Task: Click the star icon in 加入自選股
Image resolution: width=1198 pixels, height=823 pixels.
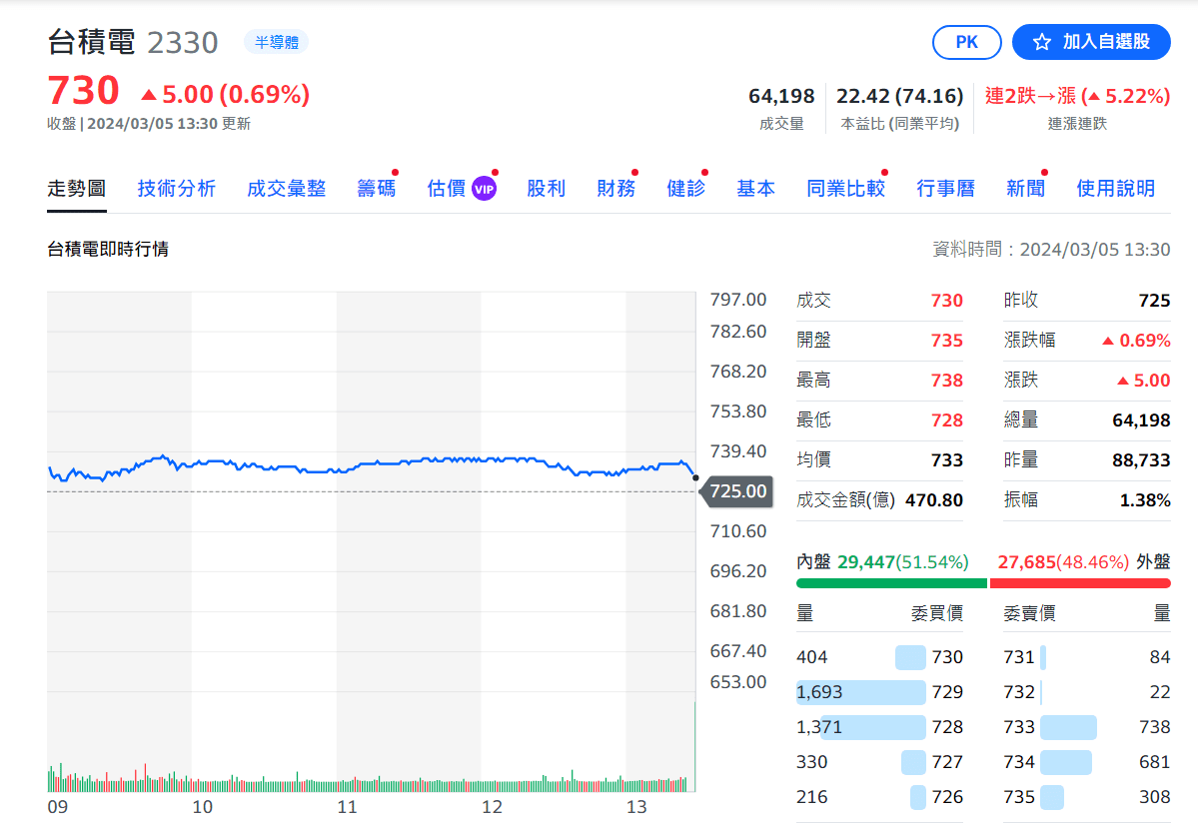Action: 1042,42
